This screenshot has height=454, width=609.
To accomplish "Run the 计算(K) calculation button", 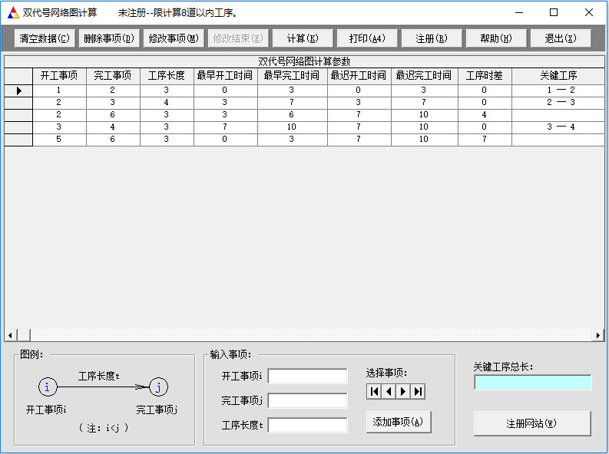I will click(x=303, y=38).
